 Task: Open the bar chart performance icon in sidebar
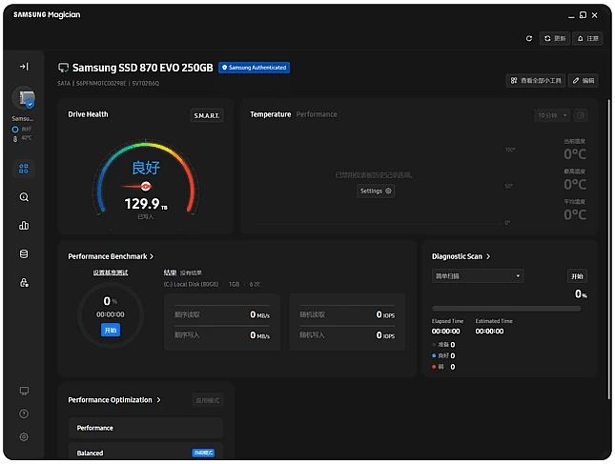(24, 226)
